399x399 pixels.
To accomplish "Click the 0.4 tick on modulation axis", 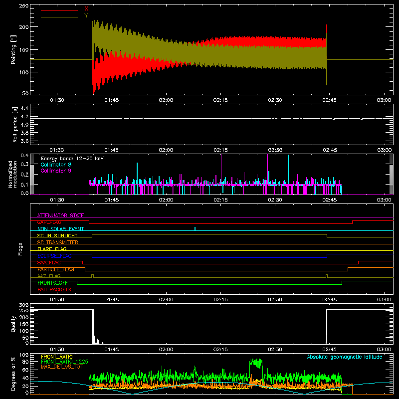I will coord(24,155).
